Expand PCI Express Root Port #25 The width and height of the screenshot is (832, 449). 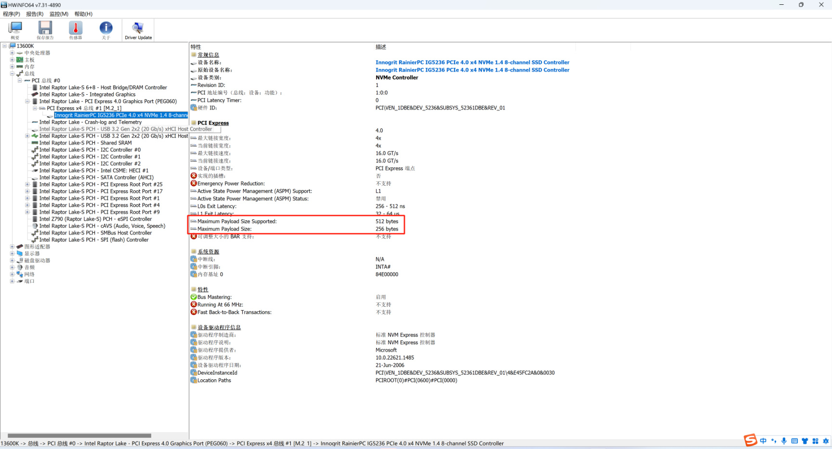click(x=27, y=185)
